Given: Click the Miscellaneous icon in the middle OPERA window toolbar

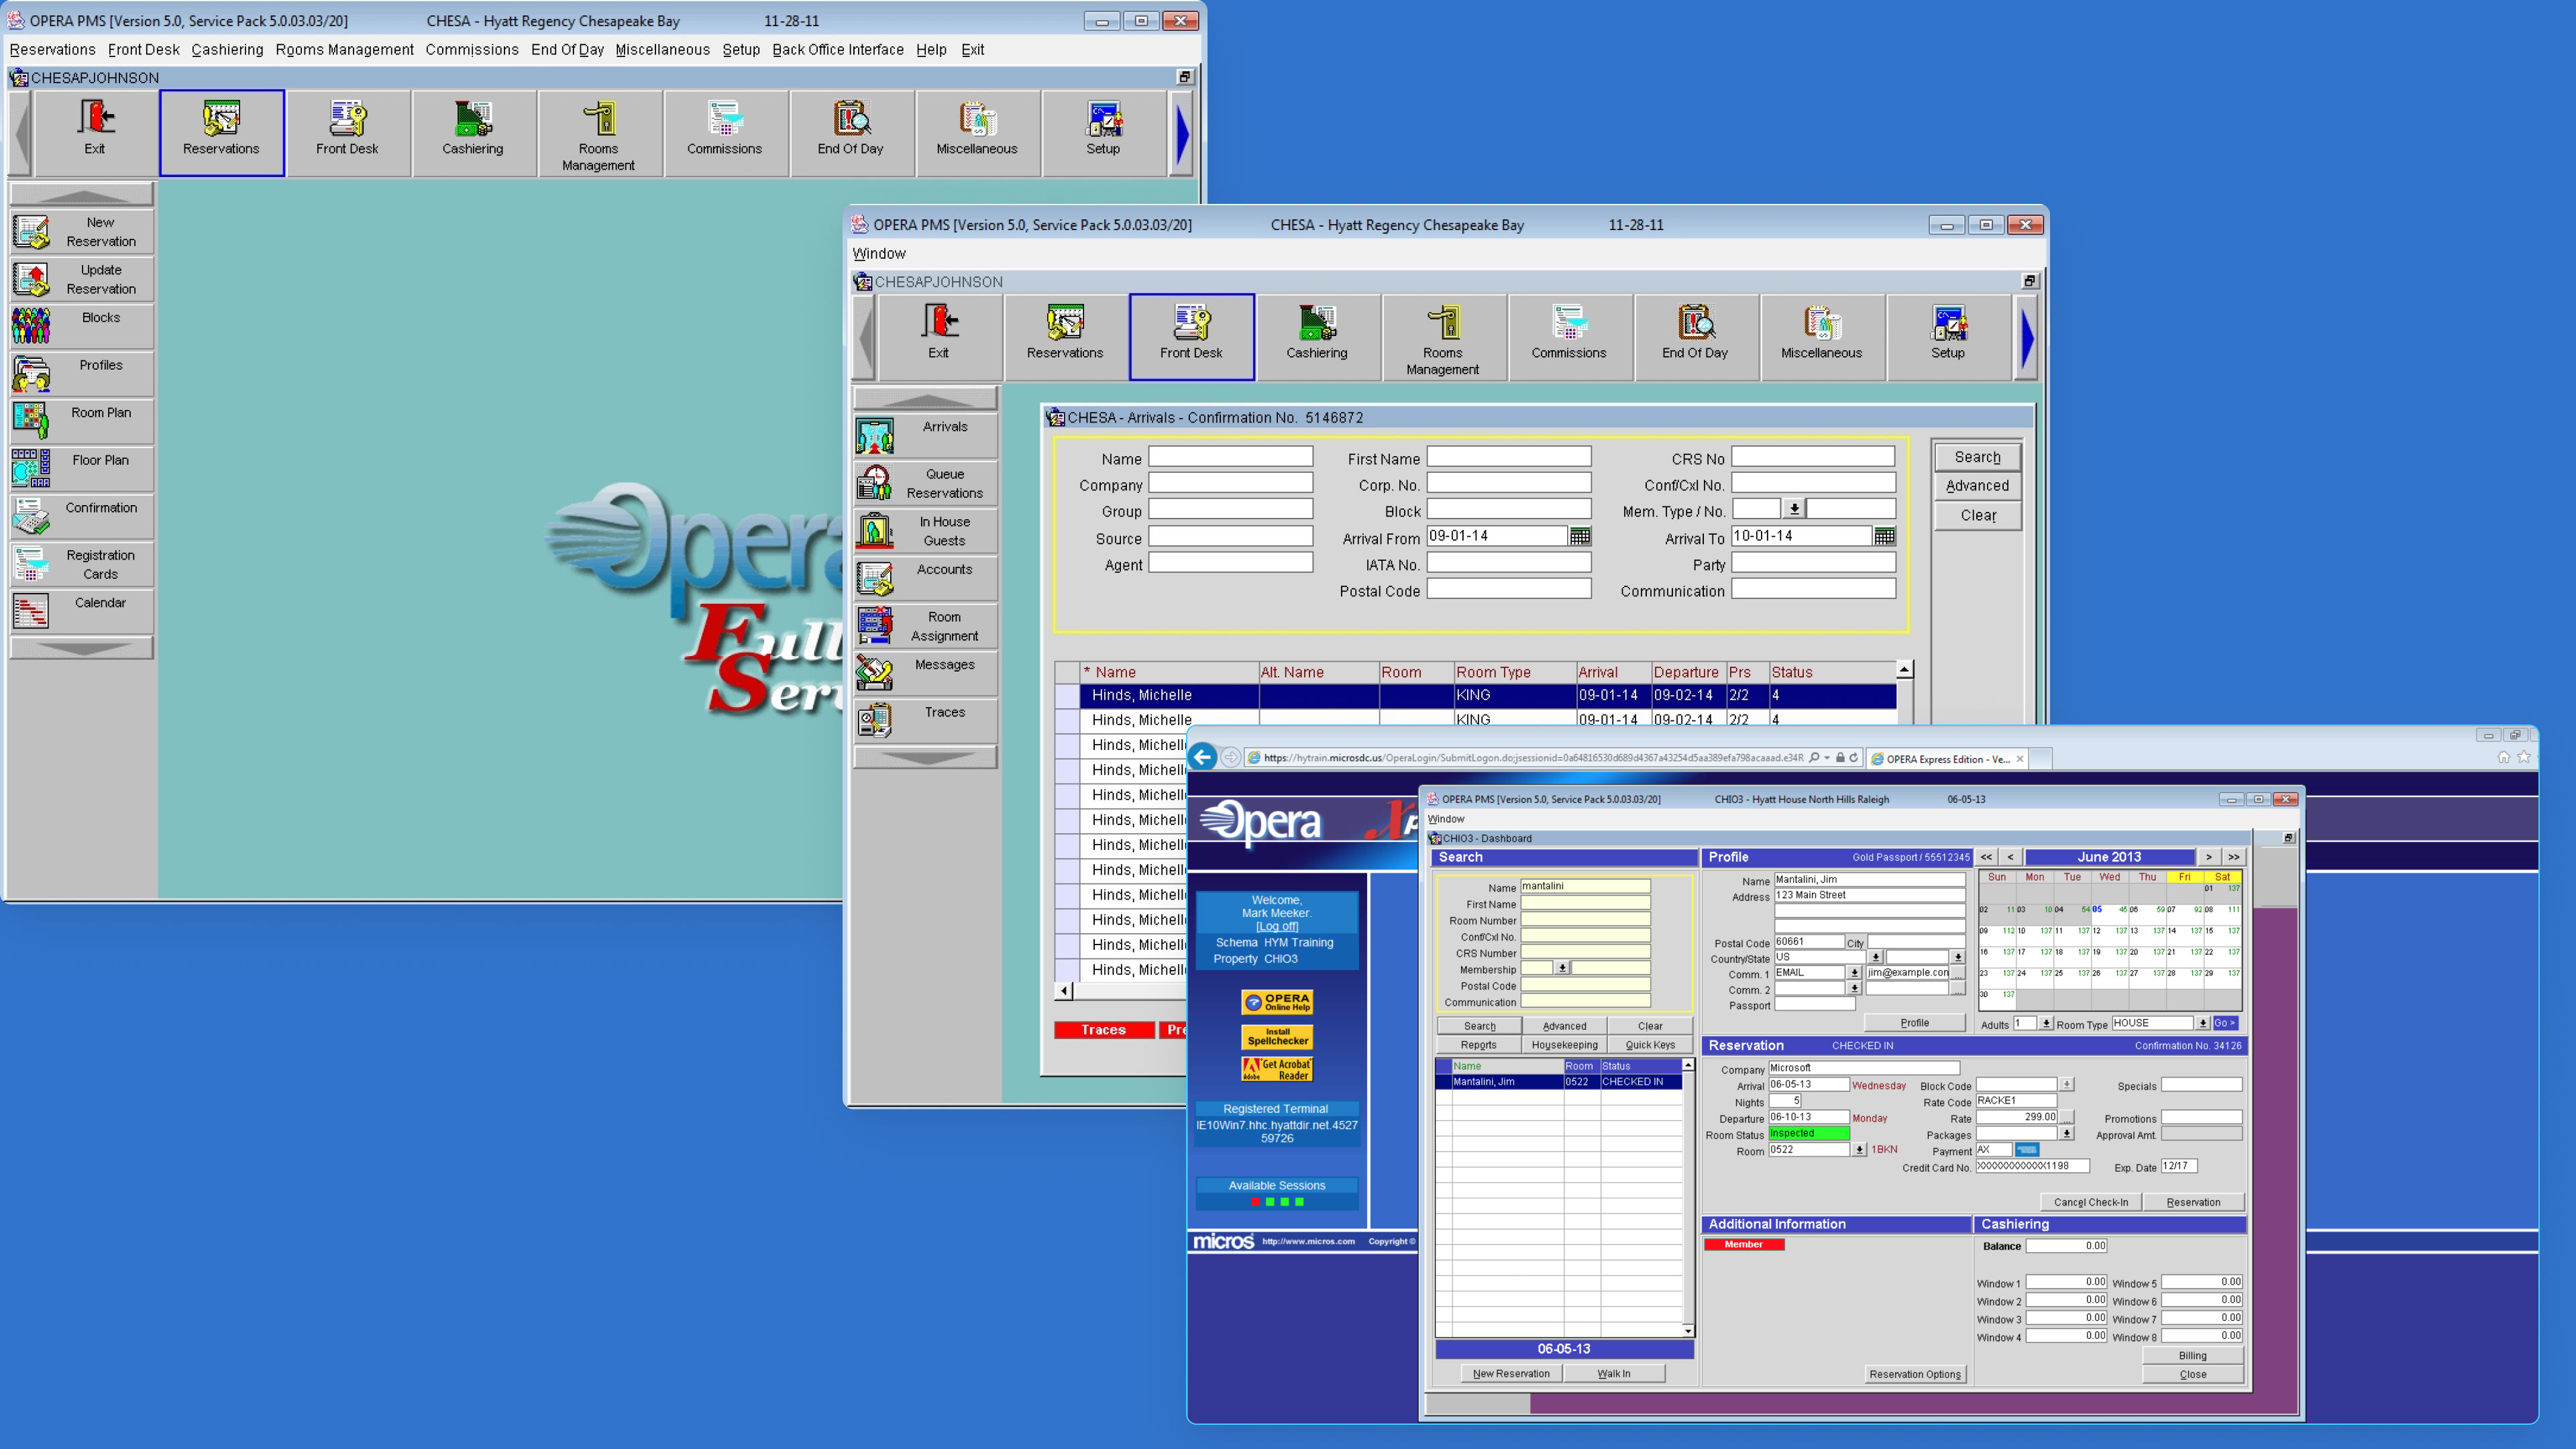Looking at the screenshot, I should click(1822, 337).
